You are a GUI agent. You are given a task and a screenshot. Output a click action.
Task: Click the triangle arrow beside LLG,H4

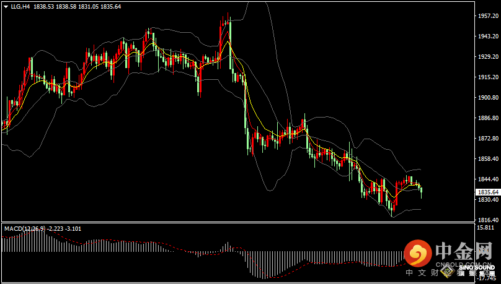(6, 6)
